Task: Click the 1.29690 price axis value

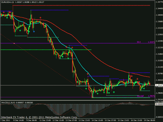Action: click(x=159, y=93)
